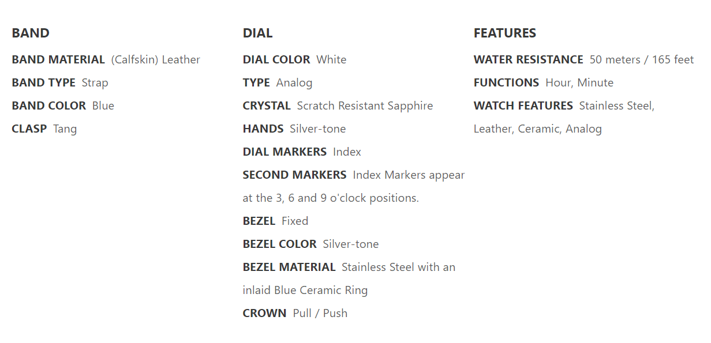
Task: Click the FEATURES section heading
Action: 504,33
